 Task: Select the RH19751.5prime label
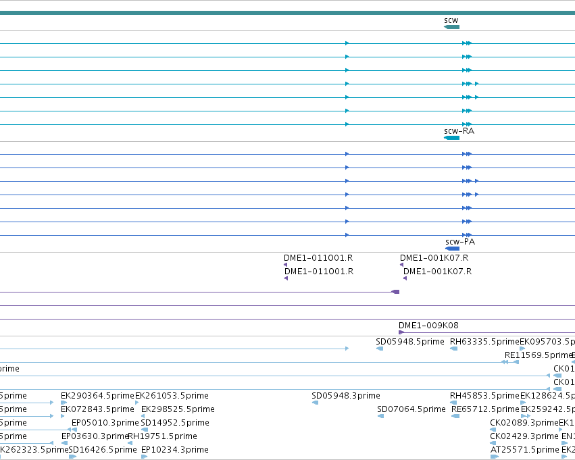click(x=162, y=436)
